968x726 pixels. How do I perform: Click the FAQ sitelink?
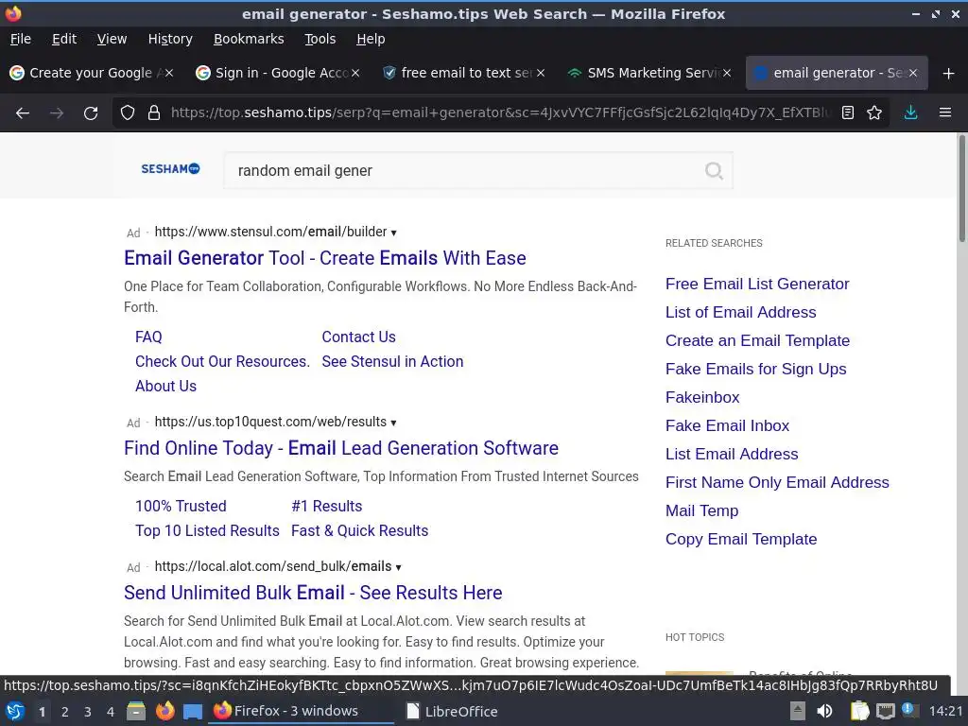tap(148, 337)
